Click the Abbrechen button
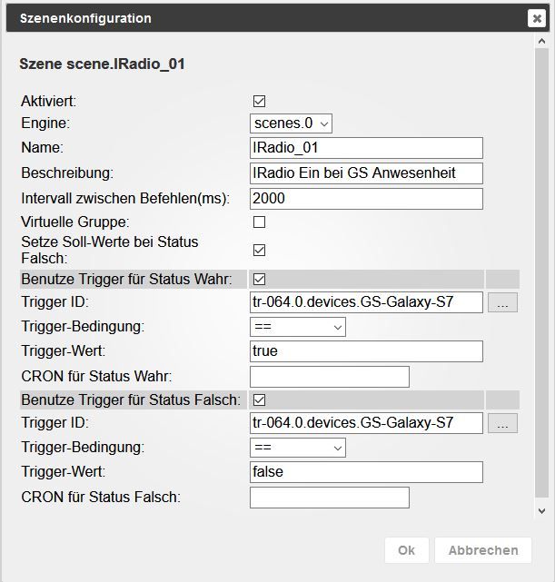555x582 pixels. (482, 550)
